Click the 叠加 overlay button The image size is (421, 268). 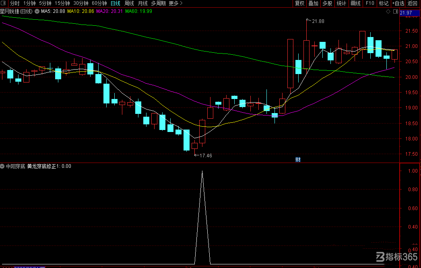313,3
